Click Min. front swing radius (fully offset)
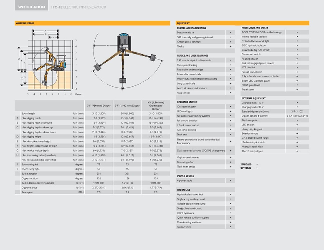The width and height of the screenshot is (324, 250). [39, 160]
